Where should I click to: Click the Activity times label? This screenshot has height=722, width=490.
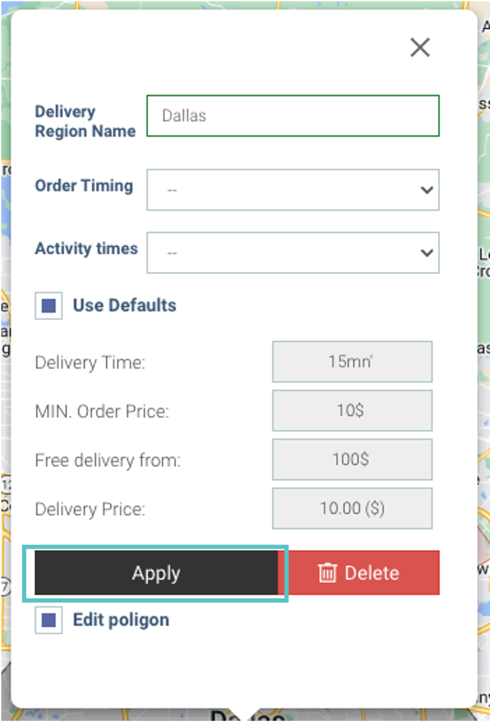point(86,248)
